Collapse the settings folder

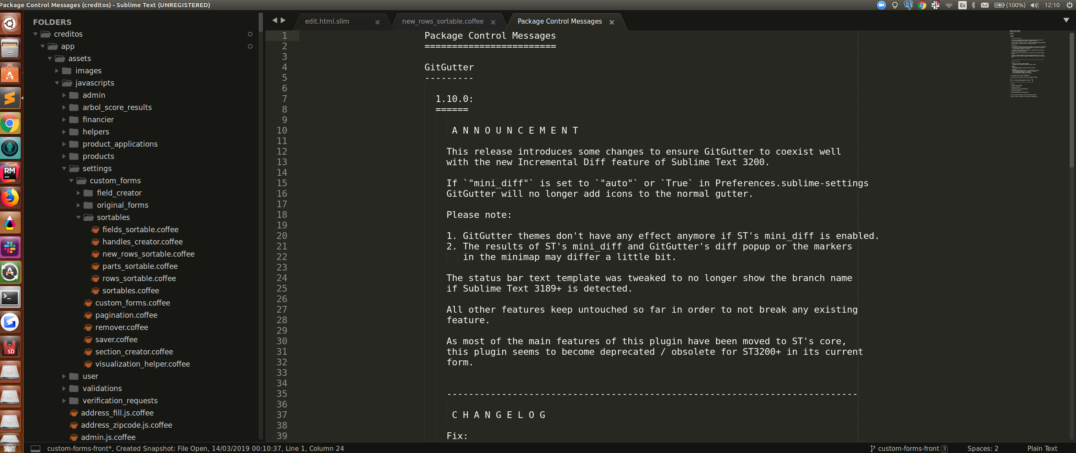[x=64, y=169]
